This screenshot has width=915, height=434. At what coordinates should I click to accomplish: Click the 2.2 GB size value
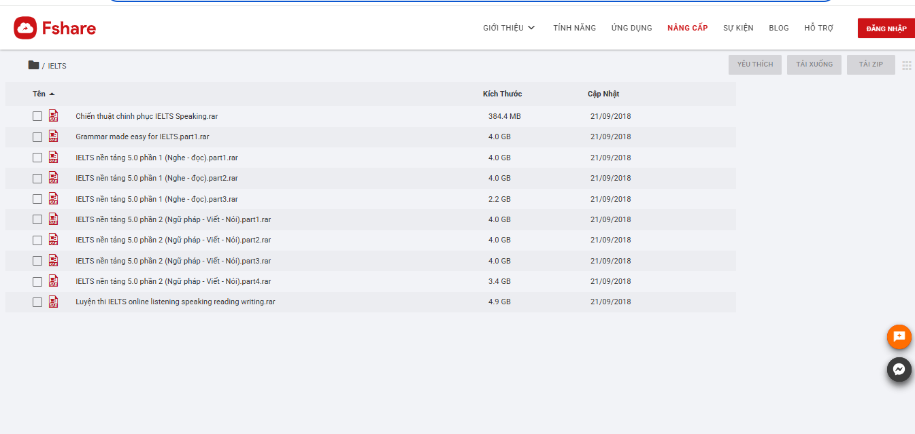(499, 199)
